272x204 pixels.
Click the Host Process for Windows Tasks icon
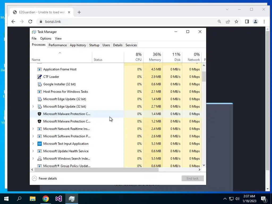(x=40, y=92)
